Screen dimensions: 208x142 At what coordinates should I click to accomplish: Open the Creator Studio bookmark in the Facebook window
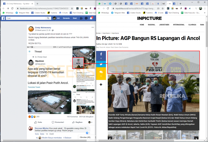[x=38, y=13]
